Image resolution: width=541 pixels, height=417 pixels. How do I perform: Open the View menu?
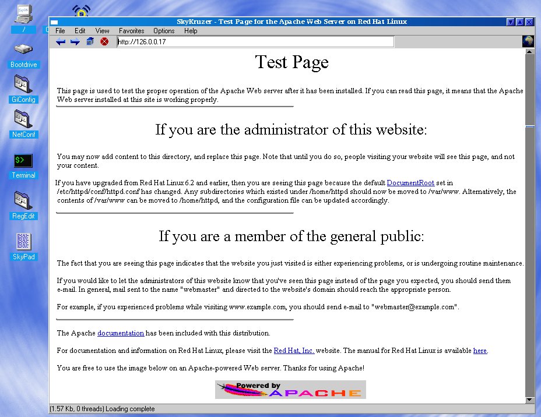[102, 31]
